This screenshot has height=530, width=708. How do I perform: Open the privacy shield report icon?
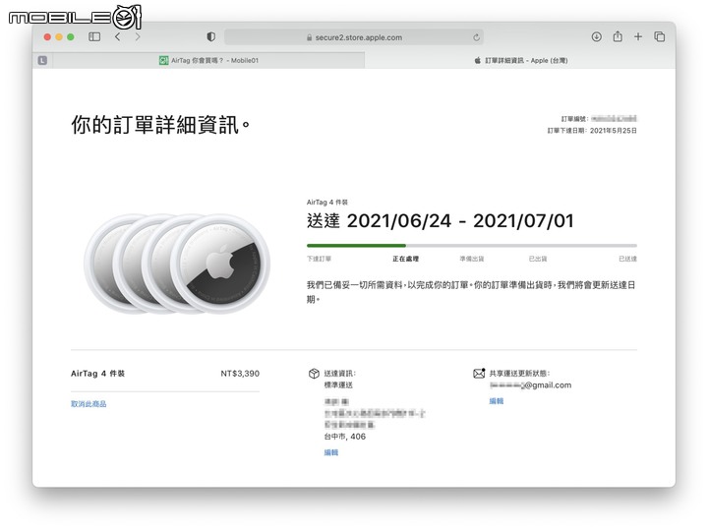point(210,37)
